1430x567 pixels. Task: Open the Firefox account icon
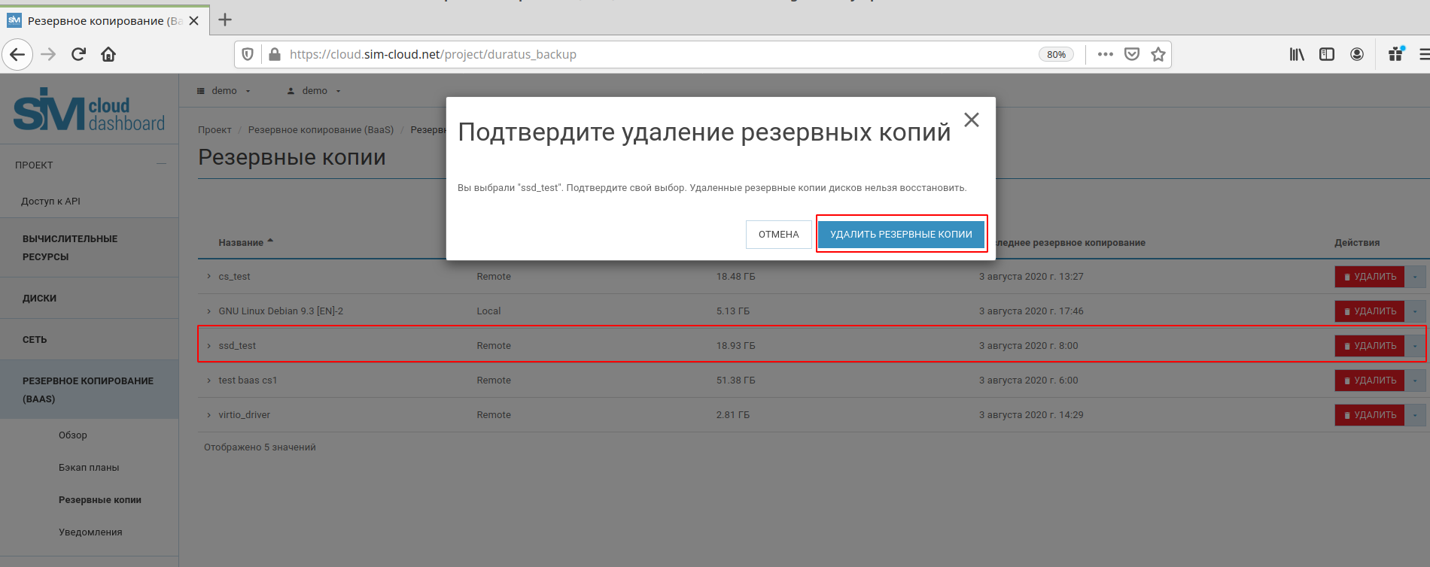1357,54
